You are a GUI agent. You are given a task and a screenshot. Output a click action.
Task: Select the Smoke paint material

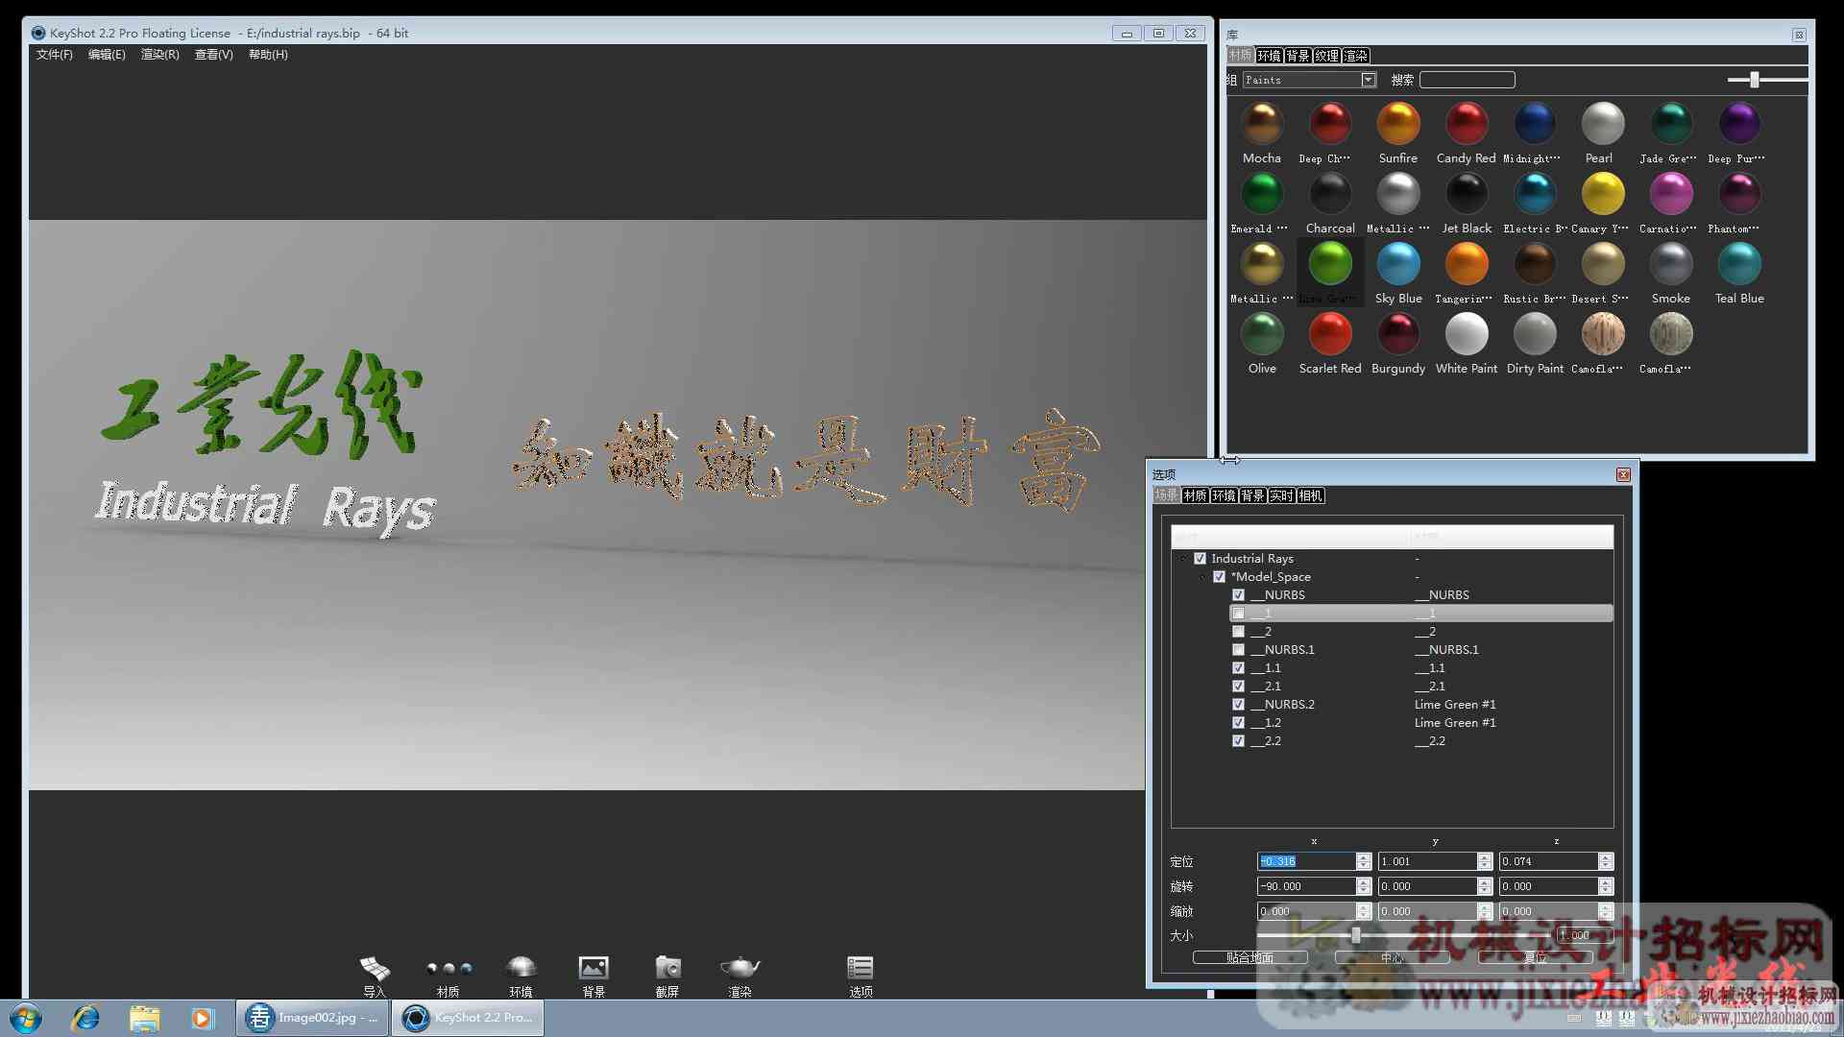(x=1671, y=264)
